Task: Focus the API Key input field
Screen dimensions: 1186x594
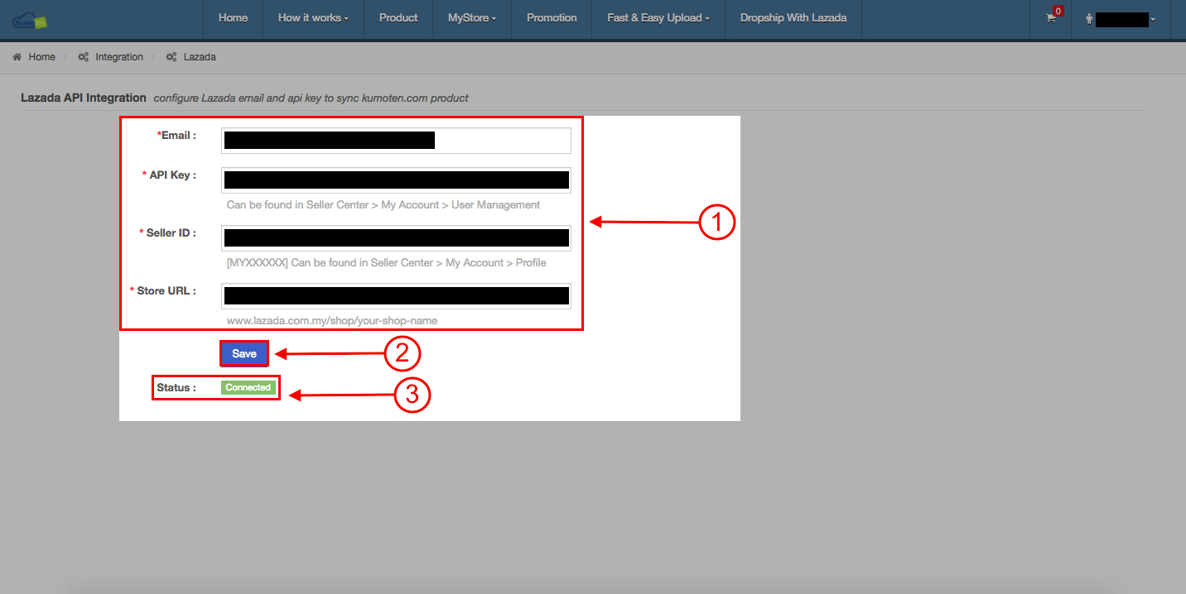Action: point(396,180)
